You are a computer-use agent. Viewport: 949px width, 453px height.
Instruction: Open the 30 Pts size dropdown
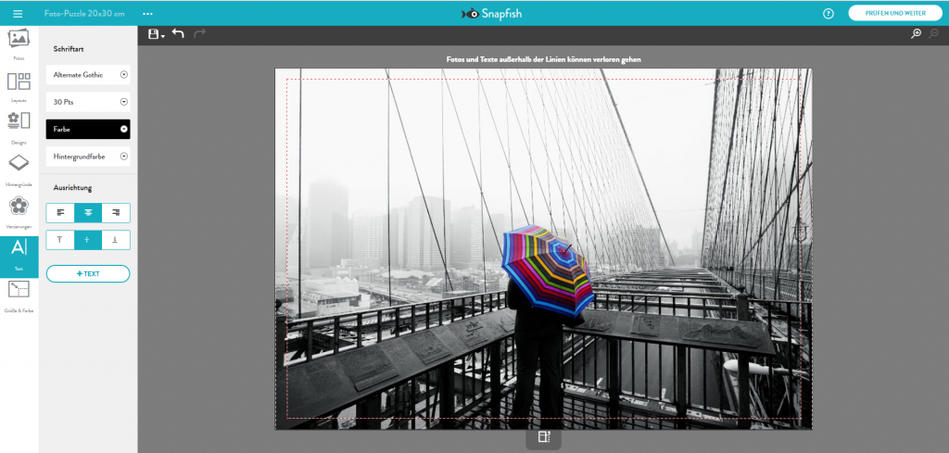[x=88, y=102]
